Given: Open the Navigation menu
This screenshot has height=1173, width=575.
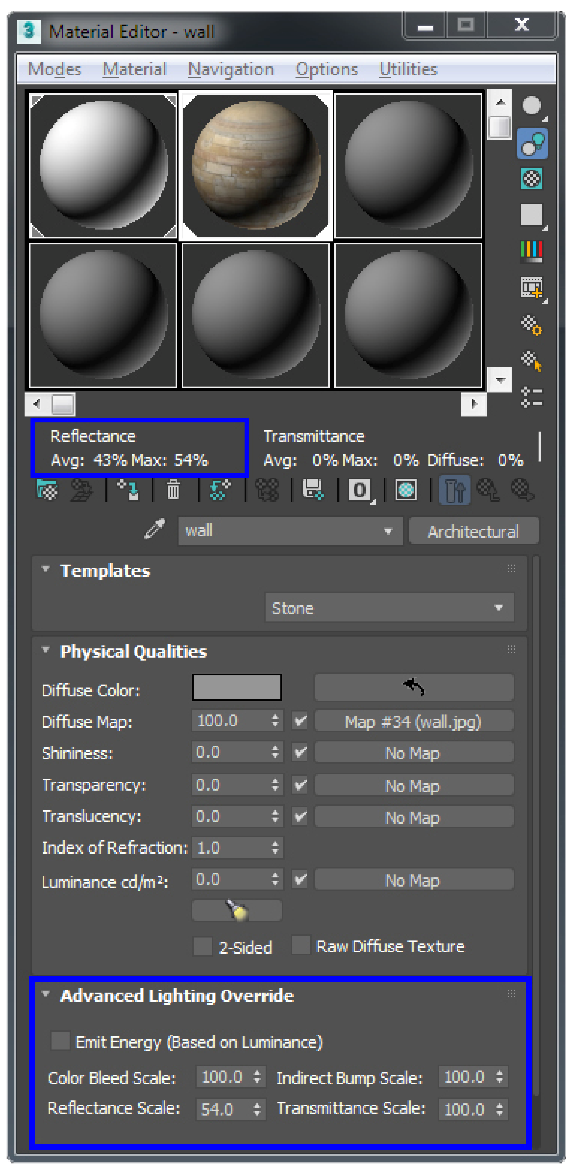Looking at the screenshot, I should [x=231, y=69].
